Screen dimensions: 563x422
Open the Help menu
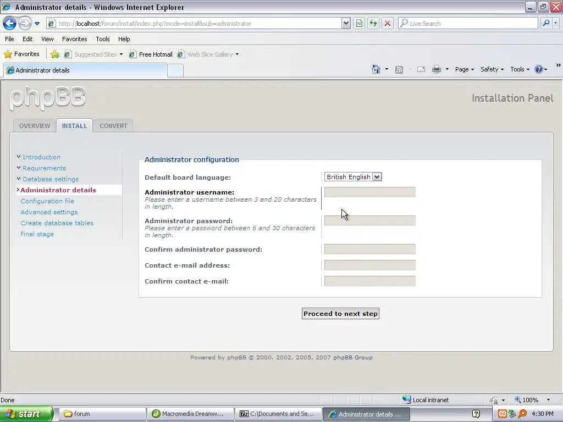124,39
